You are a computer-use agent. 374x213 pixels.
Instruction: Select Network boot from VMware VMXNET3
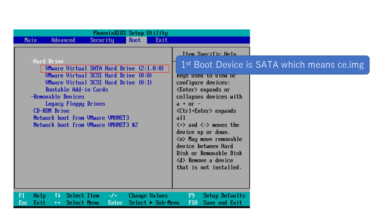[81, 118]
